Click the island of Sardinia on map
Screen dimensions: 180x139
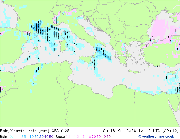click(63, 46)
